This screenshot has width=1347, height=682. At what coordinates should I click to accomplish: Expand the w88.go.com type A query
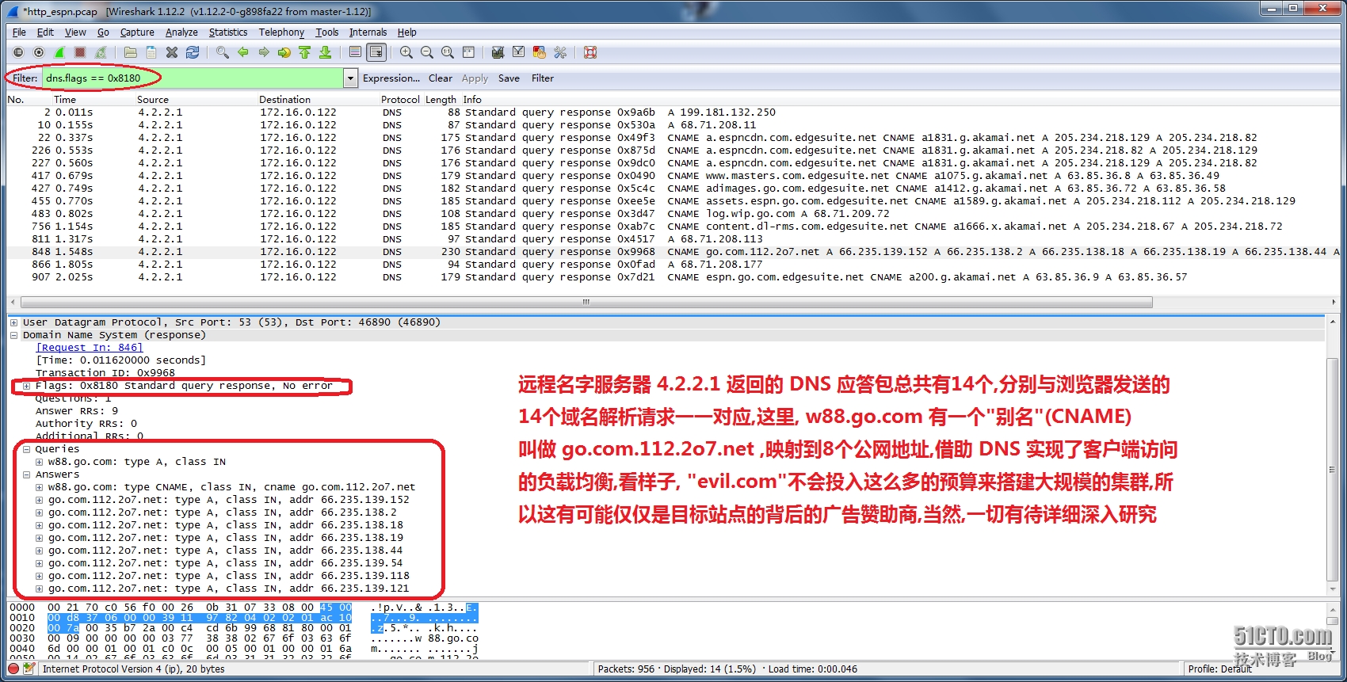click(40, 462)
